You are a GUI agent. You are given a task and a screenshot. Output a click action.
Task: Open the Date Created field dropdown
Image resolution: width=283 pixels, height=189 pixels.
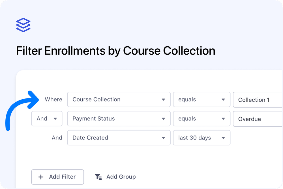119,138
